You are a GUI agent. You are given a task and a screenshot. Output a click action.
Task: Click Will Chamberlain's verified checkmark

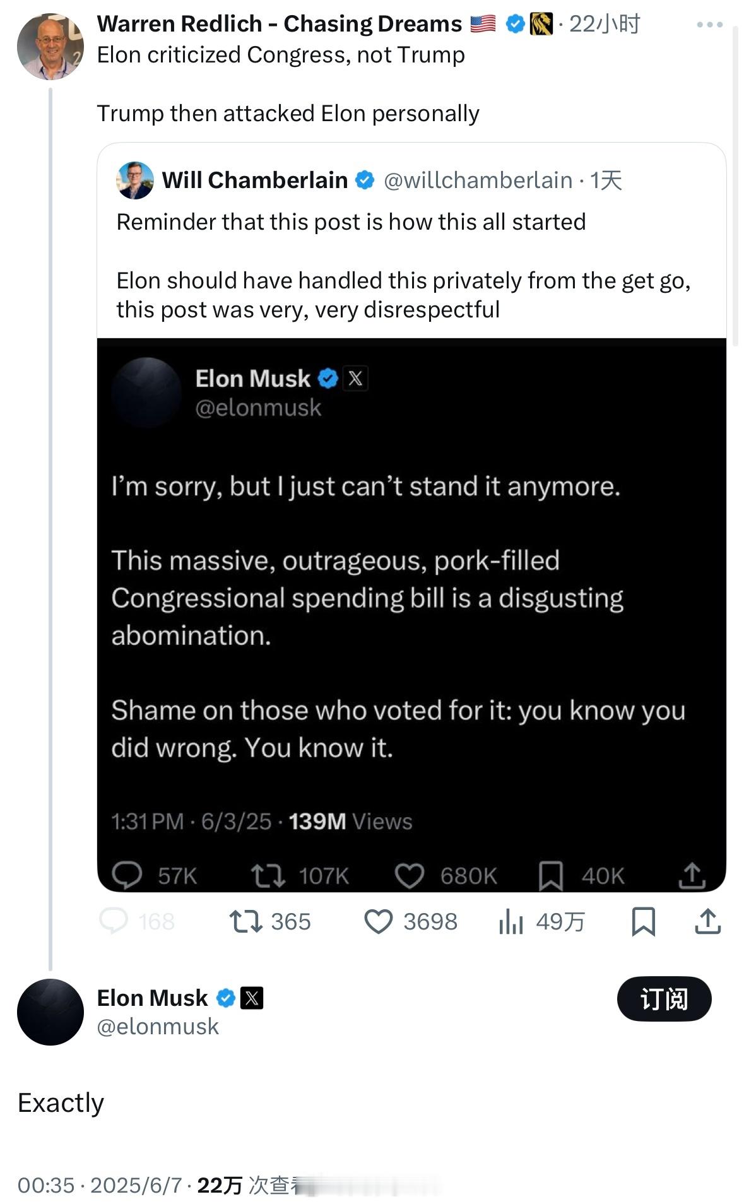[x=365, y=180]
